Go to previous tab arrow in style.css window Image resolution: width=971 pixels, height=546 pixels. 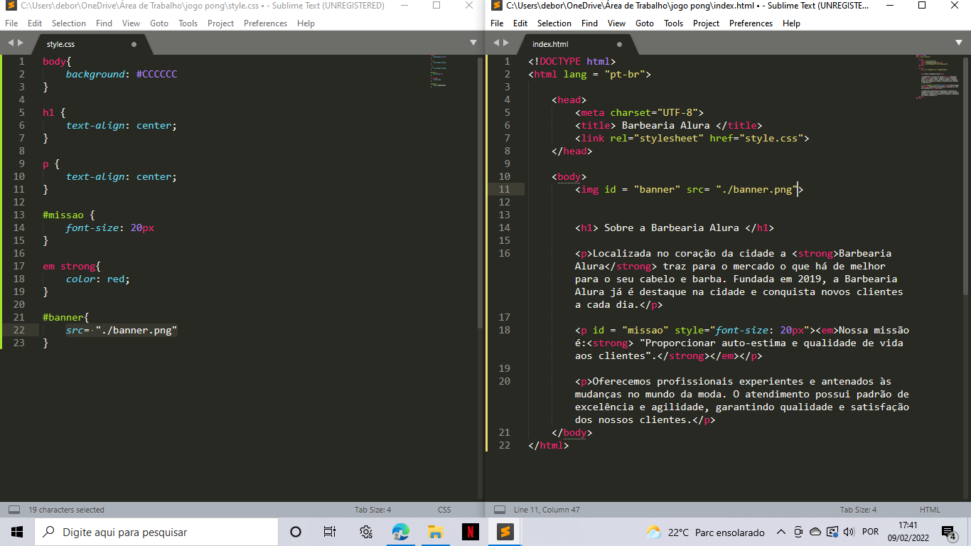[x=10, y=43]
